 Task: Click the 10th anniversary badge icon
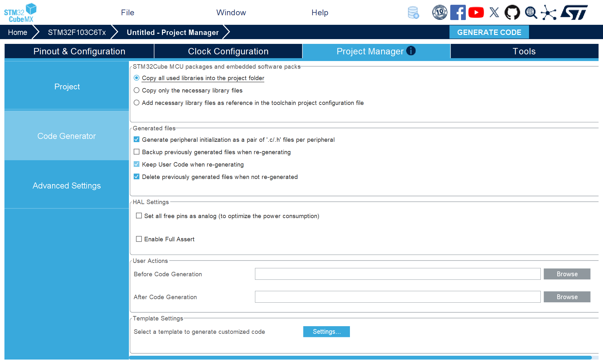pyautogui.click(x=439, y=13)
